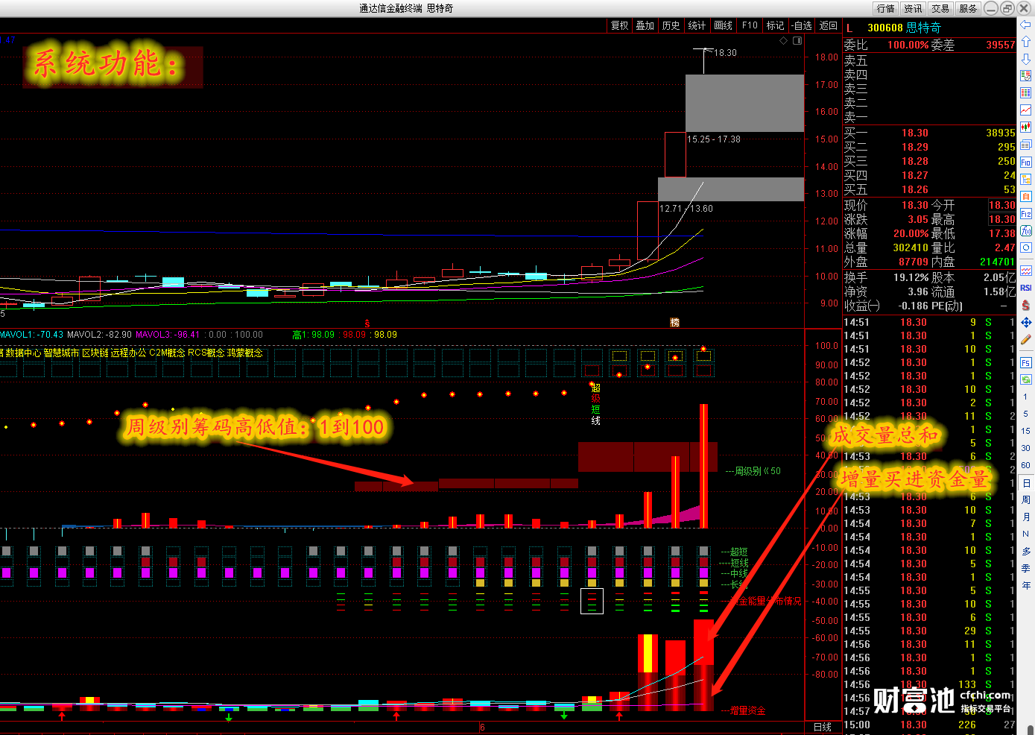The width and height of the screenshot is (1035, 735).
Task: Click the 统计 statistics button
Action: (x=697, y=25)
